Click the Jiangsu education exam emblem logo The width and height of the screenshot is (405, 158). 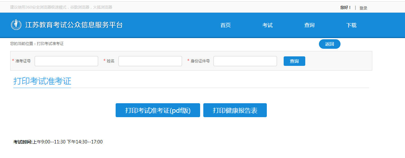(16, 25)
